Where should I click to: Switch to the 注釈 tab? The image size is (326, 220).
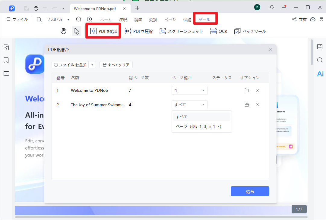pyautogui.click(x=123, y=20)
